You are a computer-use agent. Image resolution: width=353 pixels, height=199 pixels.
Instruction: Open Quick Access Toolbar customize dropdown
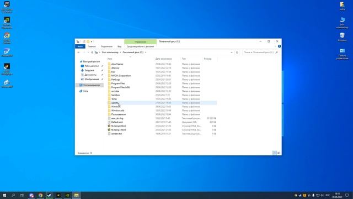(x=92, y=41)
